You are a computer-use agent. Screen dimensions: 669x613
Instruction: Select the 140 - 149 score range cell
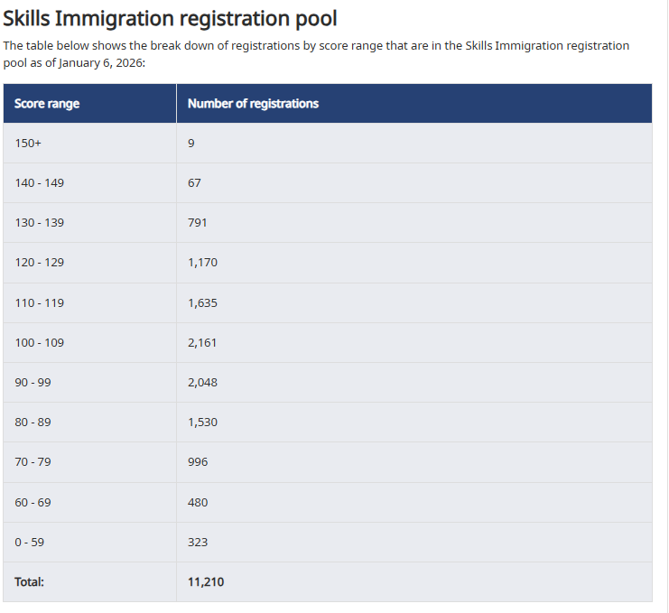[x=40, y=182]
